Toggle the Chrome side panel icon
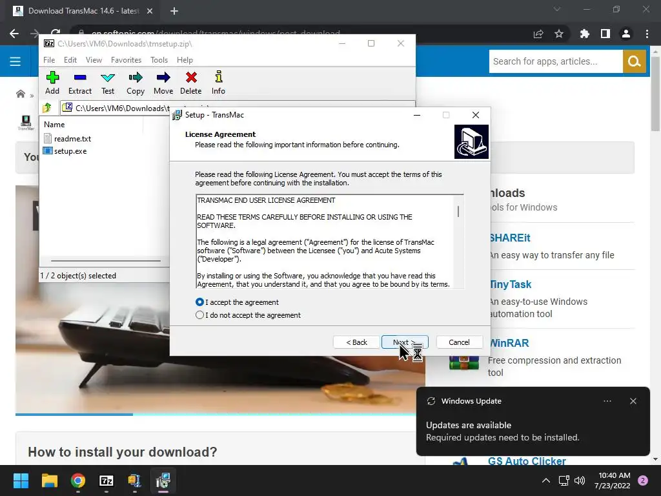This screenshot has width=661, height=496. (x=605, y=34)
